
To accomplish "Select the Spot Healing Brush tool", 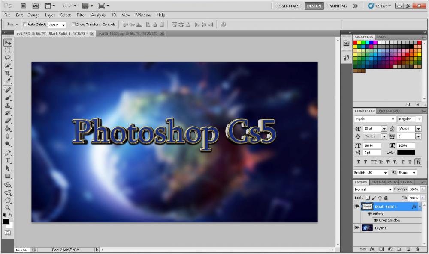I will tap(8, 90).
